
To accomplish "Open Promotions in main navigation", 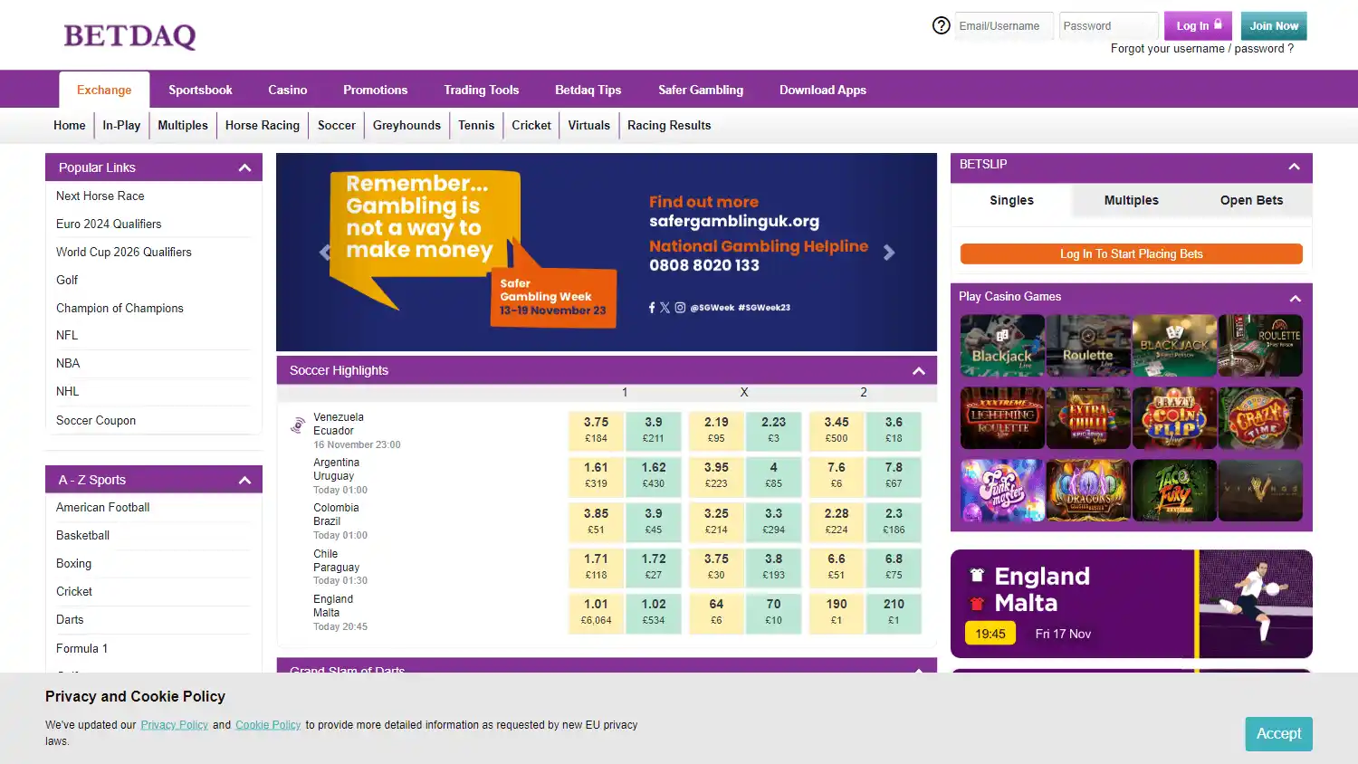I will click(375, 90).
